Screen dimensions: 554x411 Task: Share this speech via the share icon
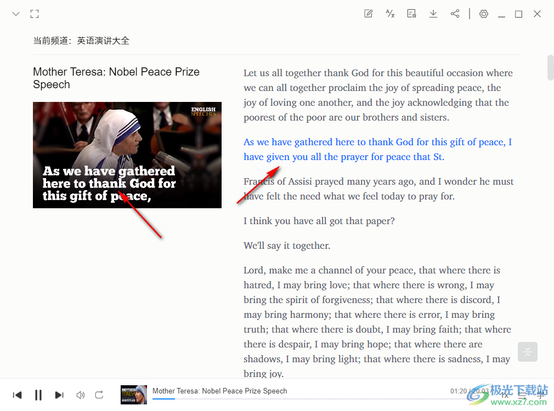coord(455,14)
